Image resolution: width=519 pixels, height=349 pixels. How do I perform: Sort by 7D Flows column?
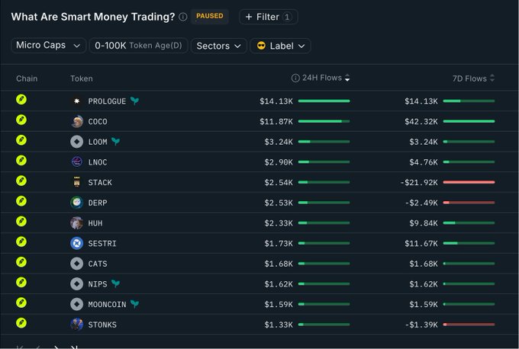pyautogui.click(x=474, y=78)
